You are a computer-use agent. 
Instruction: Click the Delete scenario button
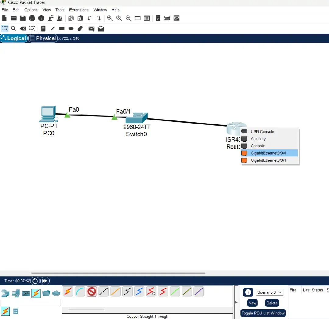click(272, 303)
